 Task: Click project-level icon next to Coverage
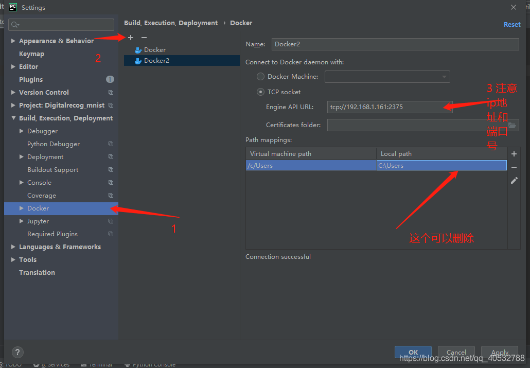[111, 195]
